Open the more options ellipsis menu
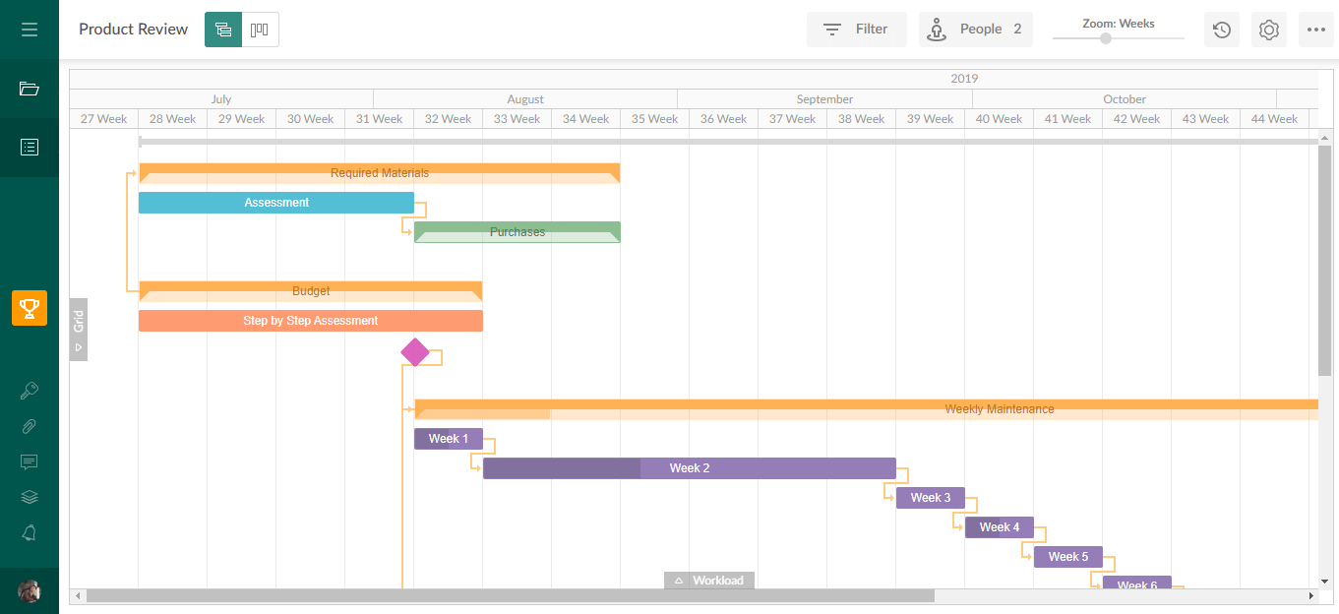Screen dimensions: 1339x614 pos(1316,30)
